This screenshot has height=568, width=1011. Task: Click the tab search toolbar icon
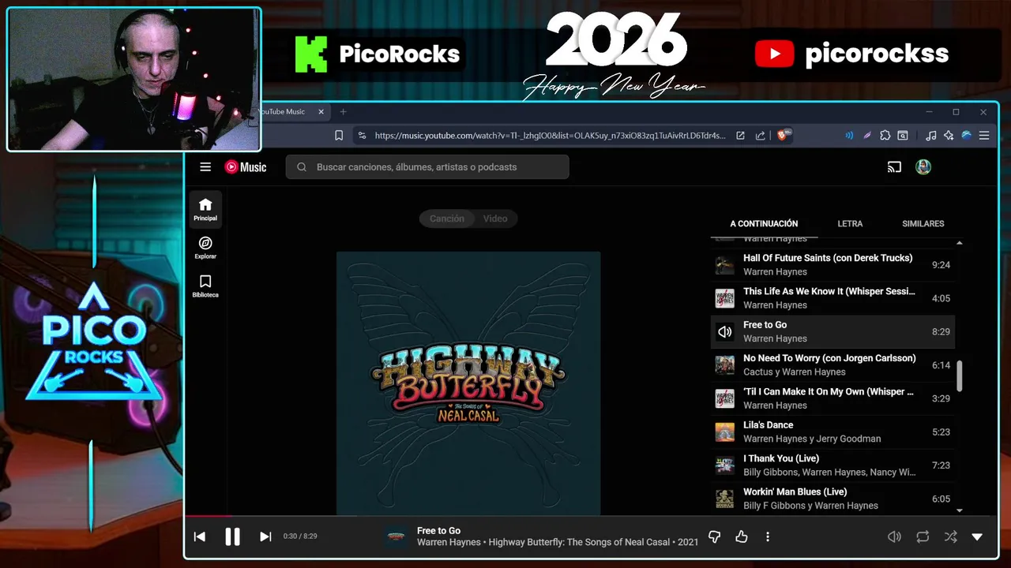tap(903, 136)
